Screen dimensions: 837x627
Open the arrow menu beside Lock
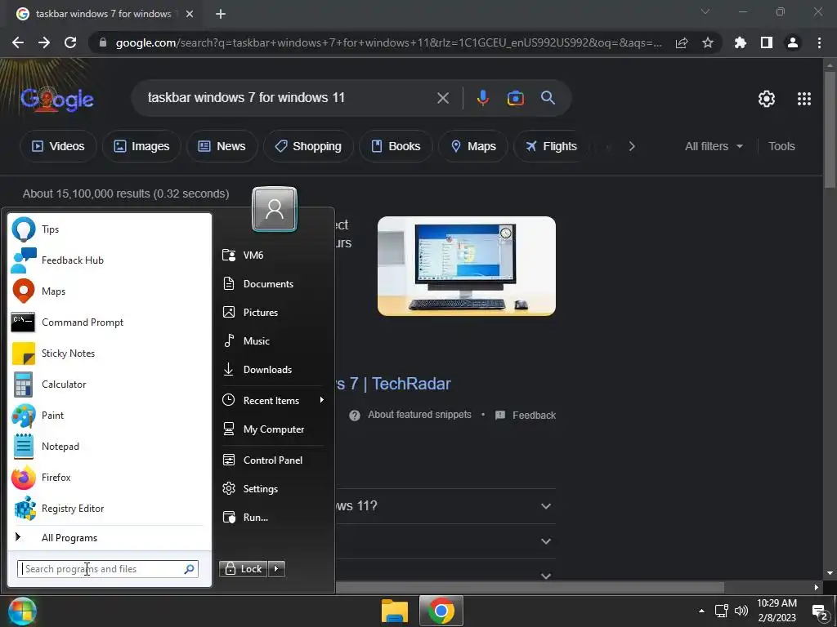(276, 569)
